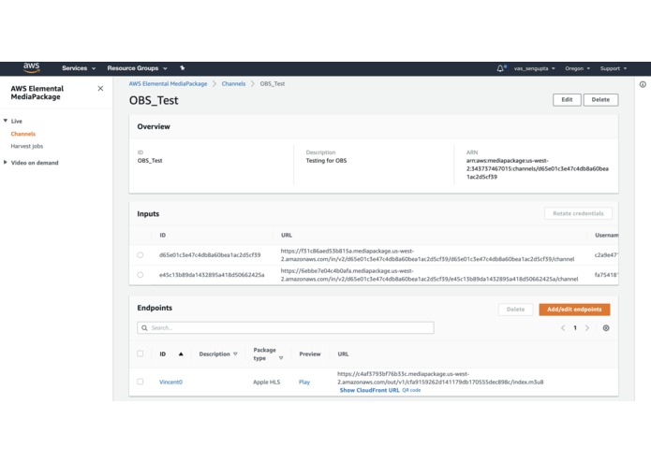Click Rotate credentials button
651x462 pixels.
(x=578, y=213)
